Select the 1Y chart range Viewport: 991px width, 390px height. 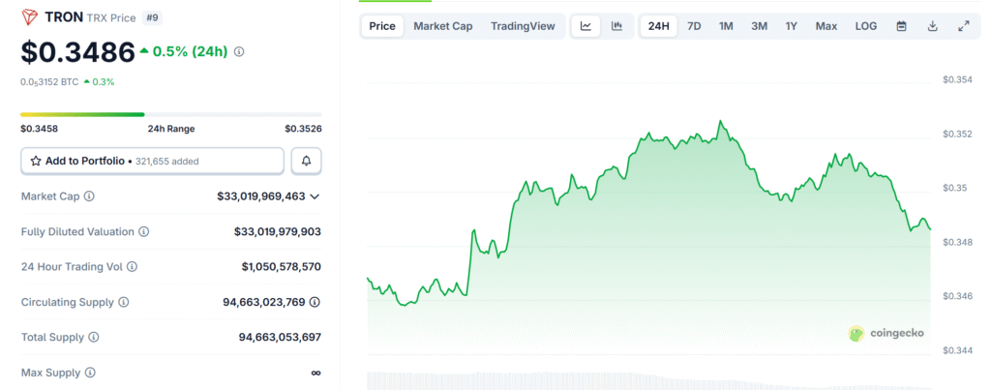click(792, 26)
